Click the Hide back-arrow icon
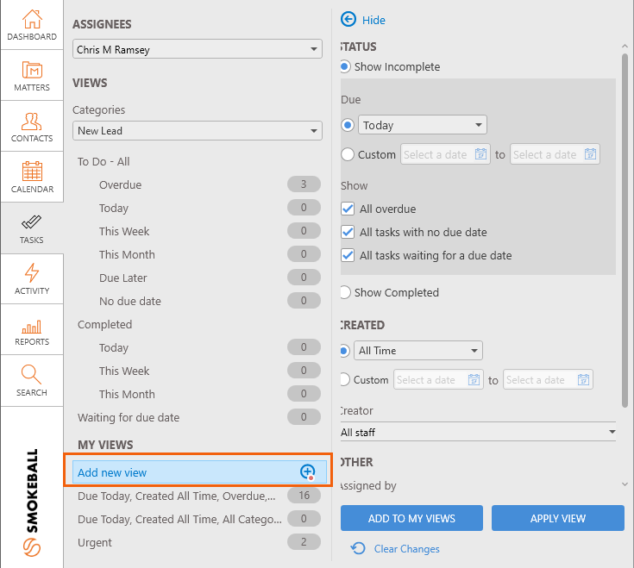Screen dimensions: 634x568 [x=348, y=19]
